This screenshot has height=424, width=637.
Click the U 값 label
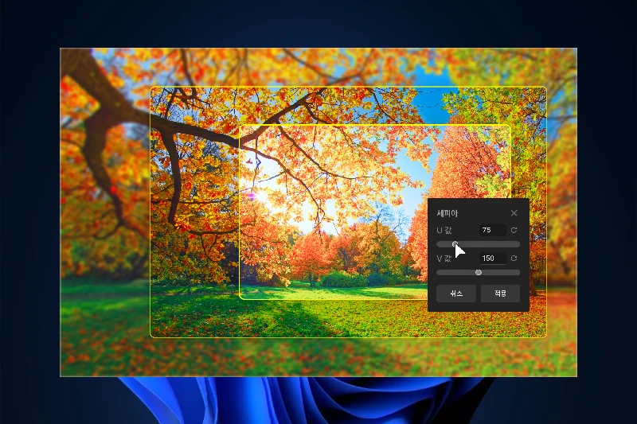[x=444, y=230]
